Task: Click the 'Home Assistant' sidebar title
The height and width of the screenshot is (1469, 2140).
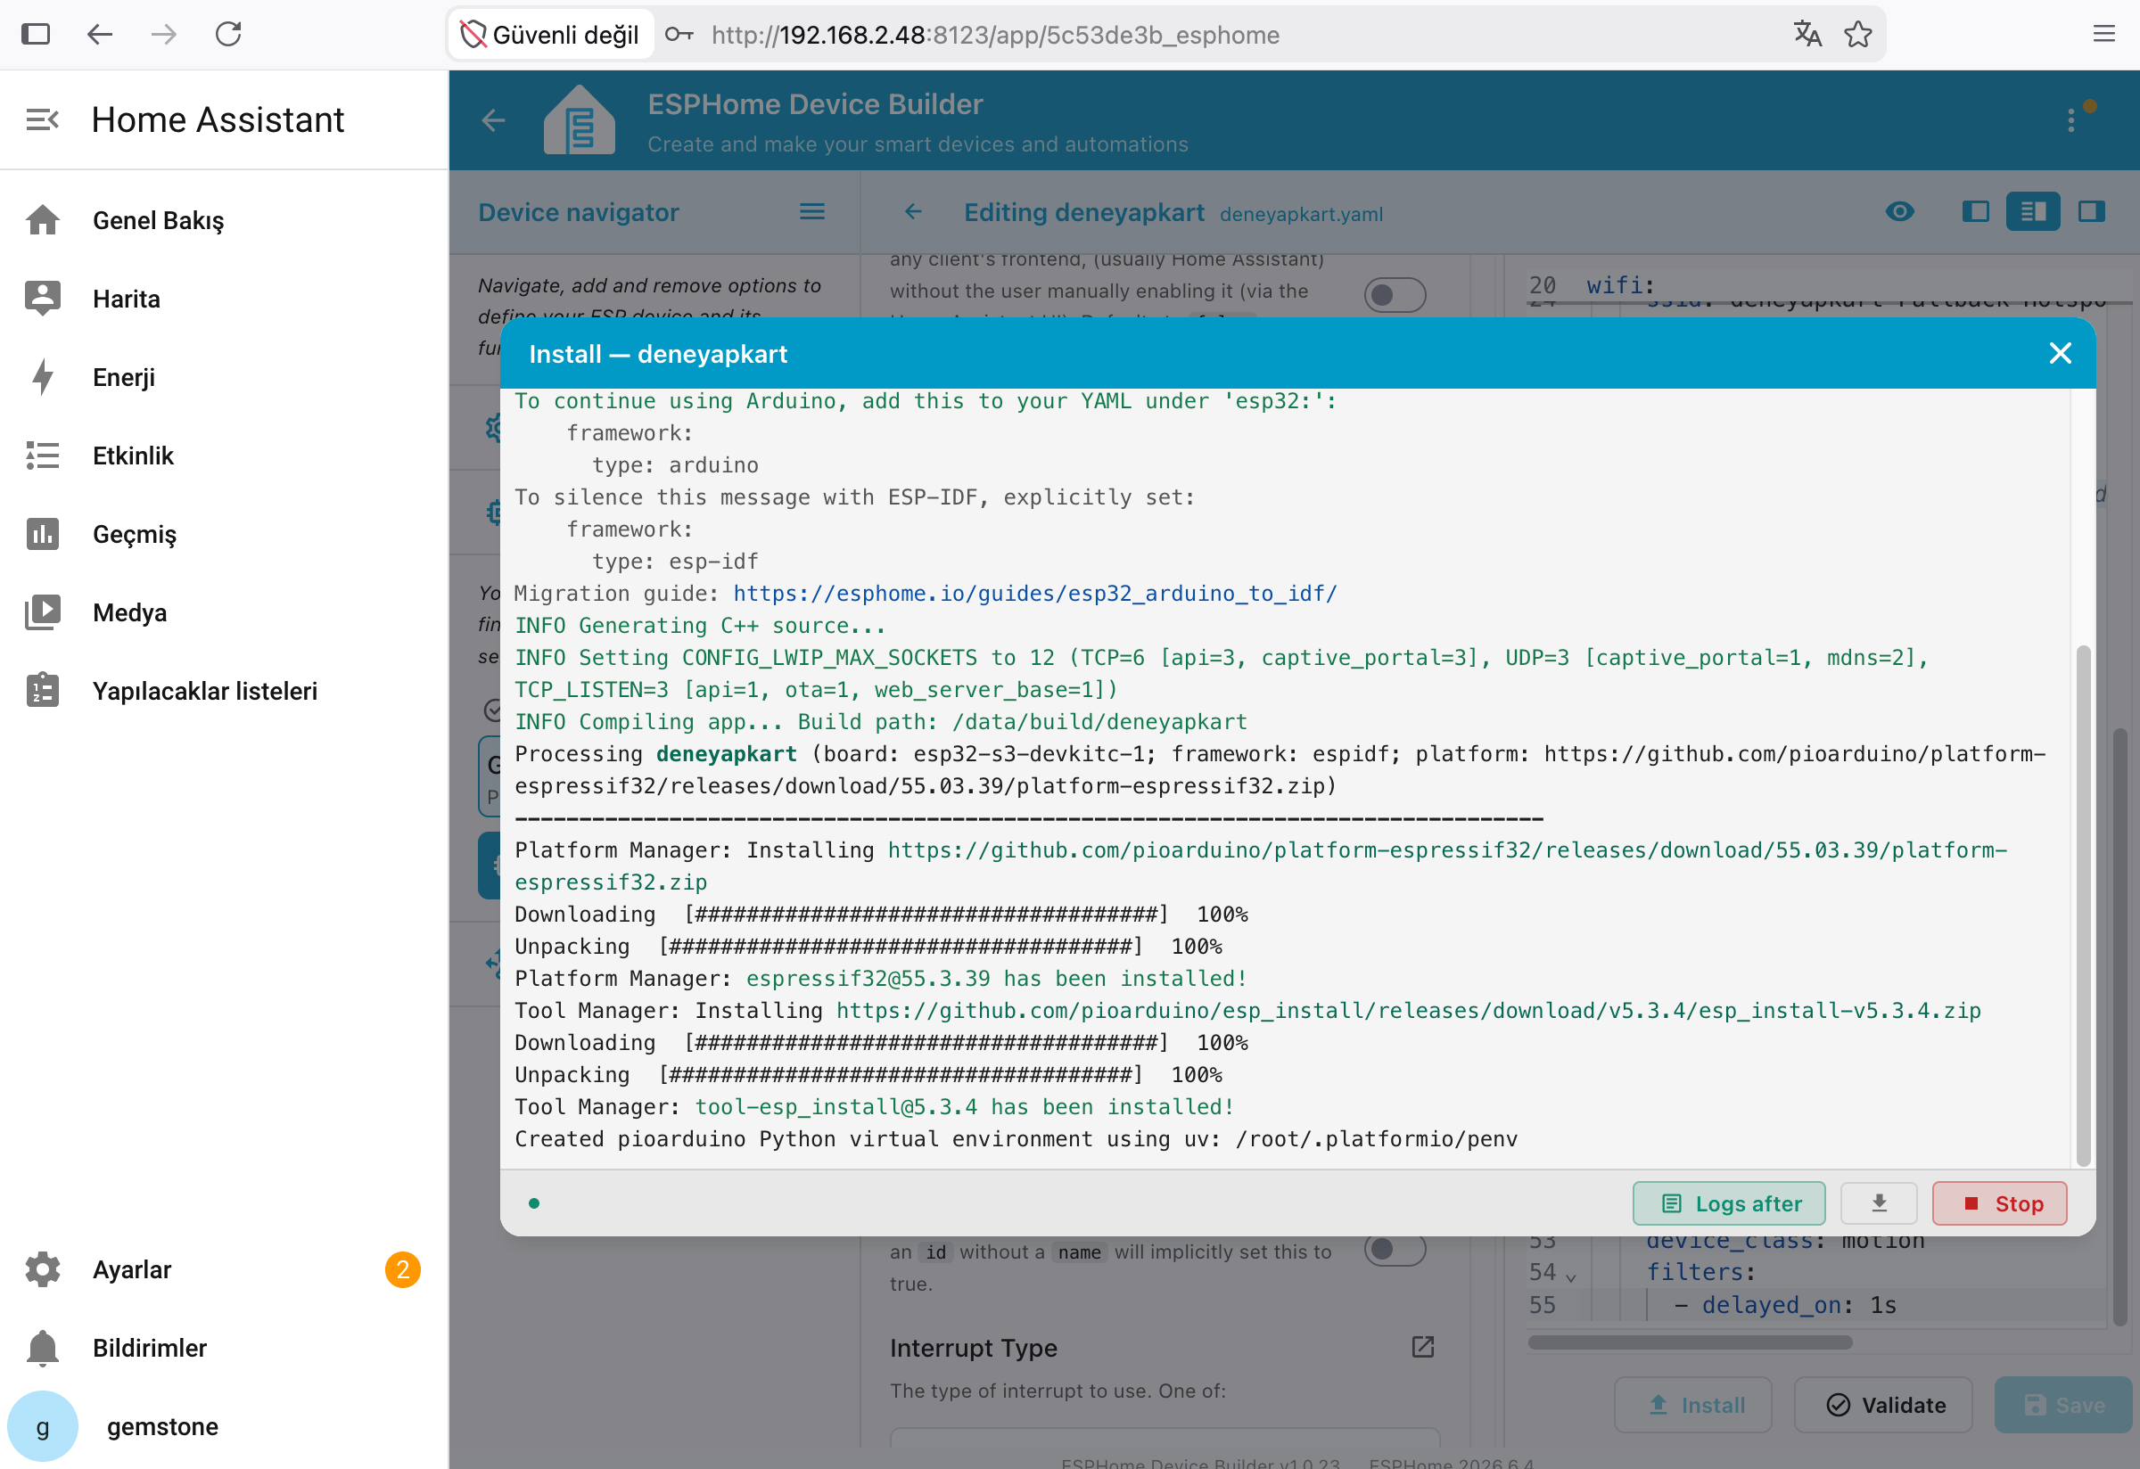Action: click(218, 119)
